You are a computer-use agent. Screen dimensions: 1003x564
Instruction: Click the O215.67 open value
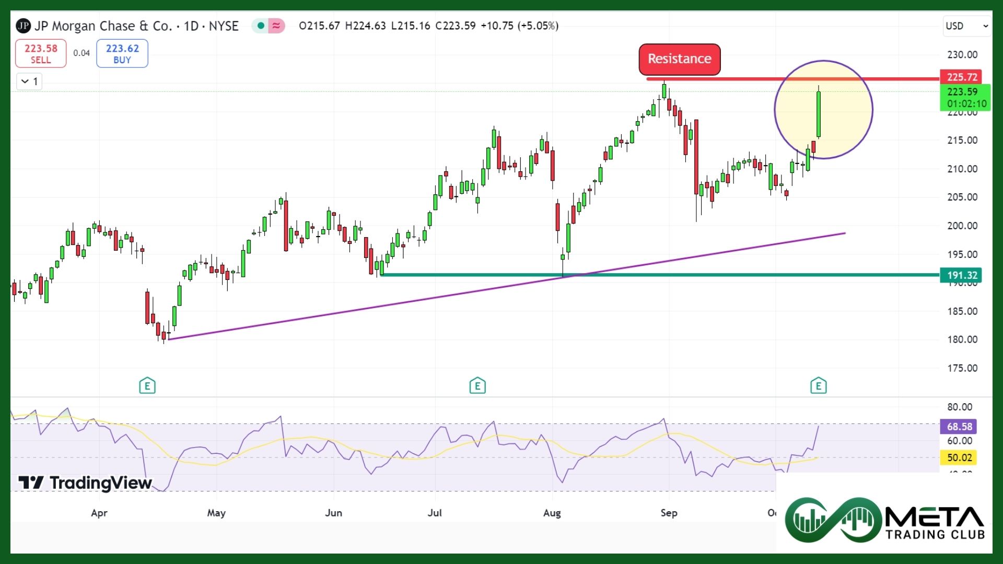click(x=319, y=26)
